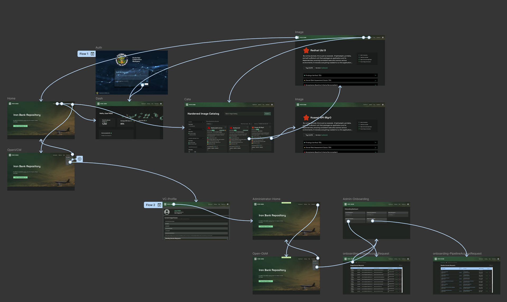
Task: Expand Findings Verified row under Redhat Ubi 9
Action: (340, 76)
